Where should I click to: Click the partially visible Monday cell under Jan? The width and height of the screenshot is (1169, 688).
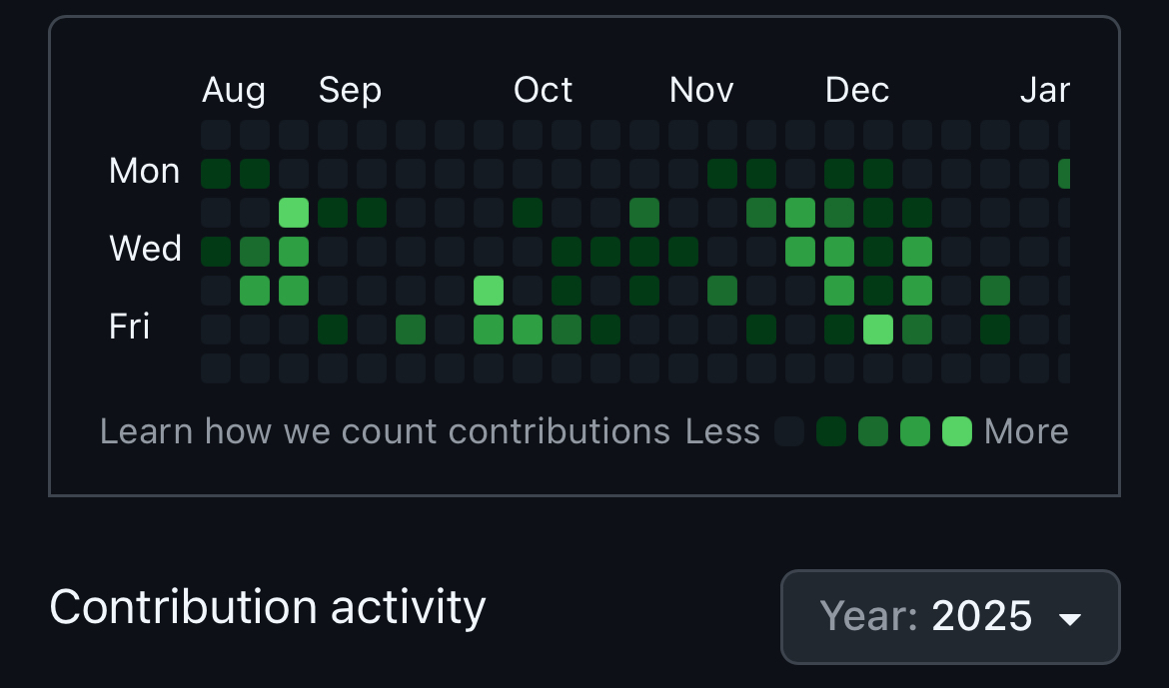tap(1064, 174)
